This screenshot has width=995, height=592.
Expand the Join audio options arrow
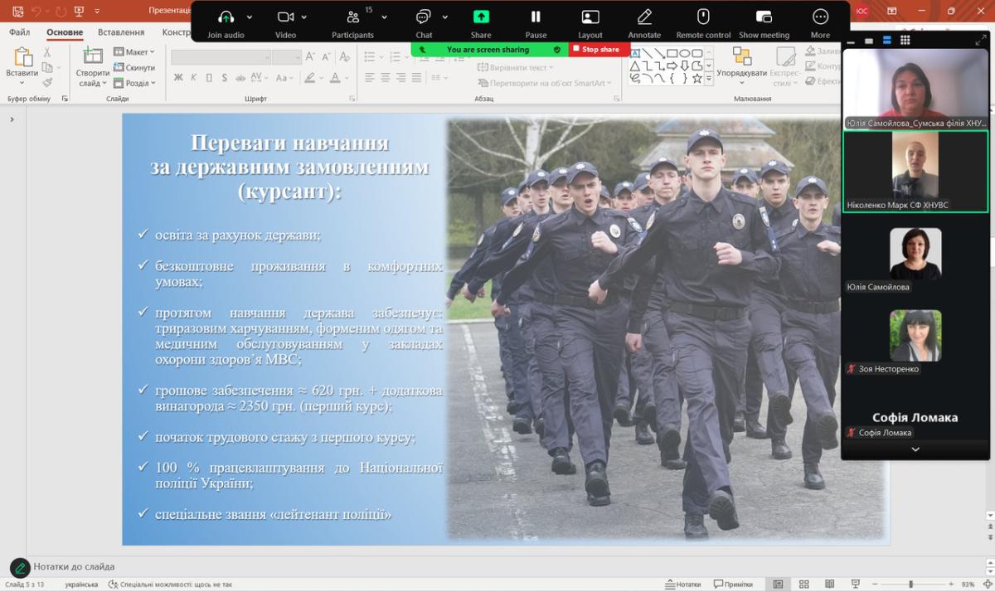click(x=247, y=17)
